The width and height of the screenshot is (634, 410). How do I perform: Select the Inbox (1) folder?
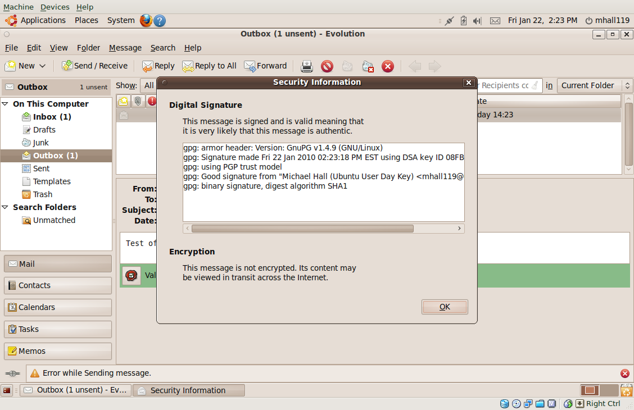pos(52,117)
